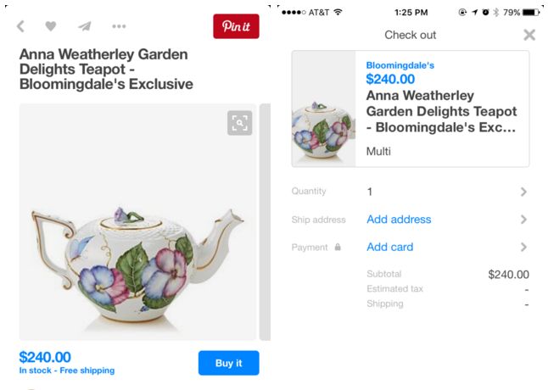Viewport: 548px width, 390px height.
Task: Click the Add address link
Action: 399,220
